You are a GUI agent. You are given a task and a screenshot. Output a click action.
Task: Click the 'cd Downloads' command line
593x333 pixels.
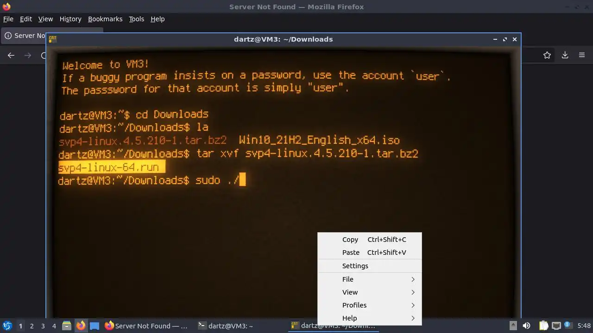[x=134, y=114]
